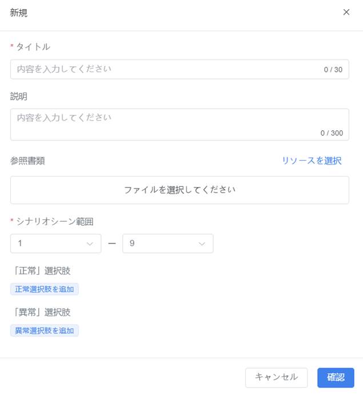363x396 pixels.
Task: Add a normal option via 正常選択肢を追加
Action: (x=45, y=289)
